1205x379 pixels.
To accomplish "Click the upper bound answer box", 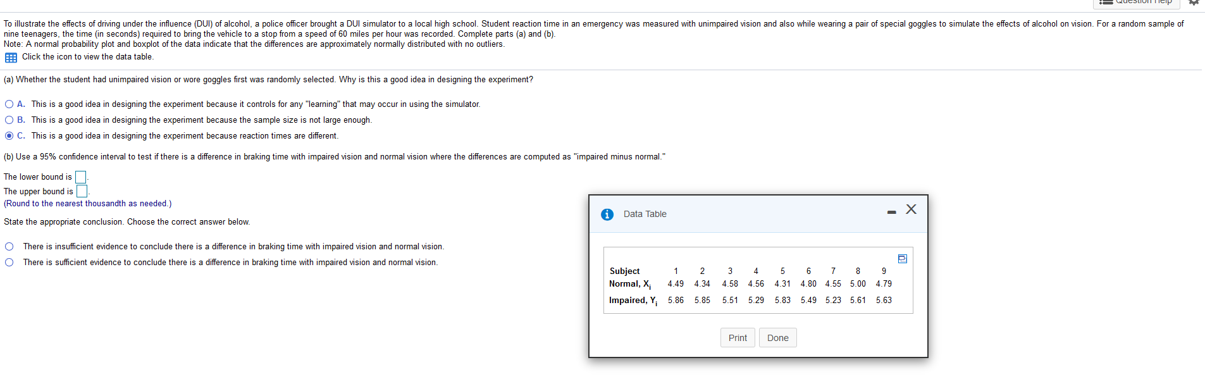I will click(x=82, y=191).
